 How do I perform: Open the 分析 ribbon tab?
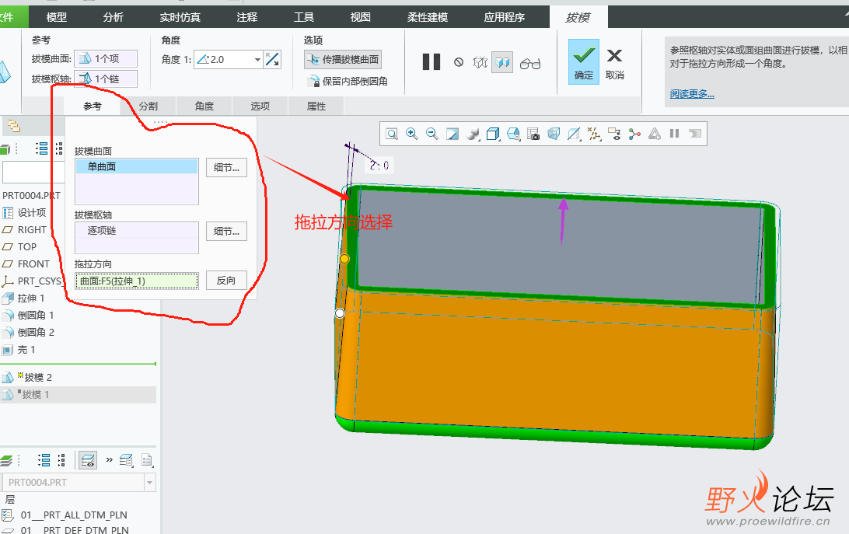[x=113, y=17]
